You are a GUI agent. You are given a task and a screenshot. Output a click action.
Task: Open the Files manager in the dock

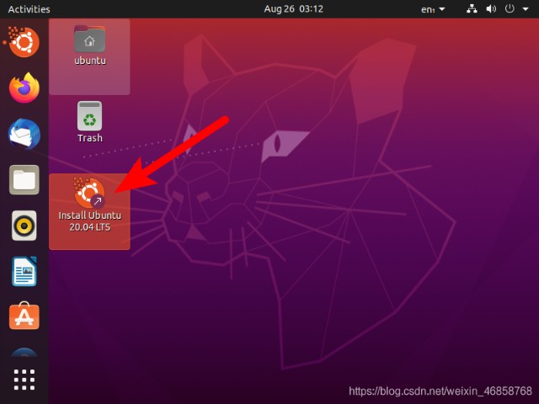click(24, 179)
